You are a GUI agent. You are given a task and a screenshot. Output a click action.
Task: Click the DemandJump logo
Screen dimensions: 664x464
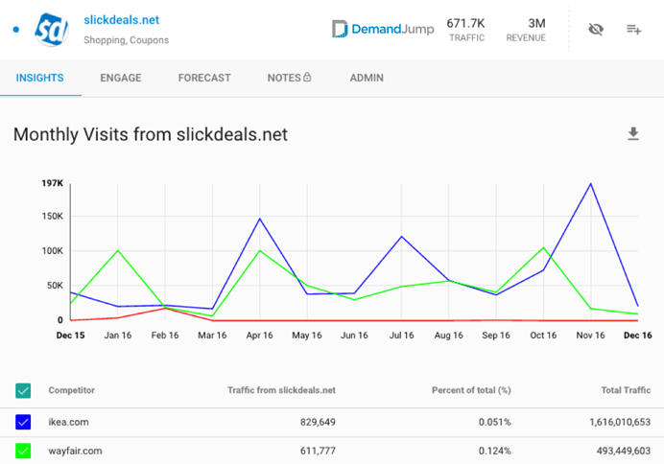coord(383,29)
